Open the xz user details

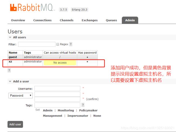[10, 62]
